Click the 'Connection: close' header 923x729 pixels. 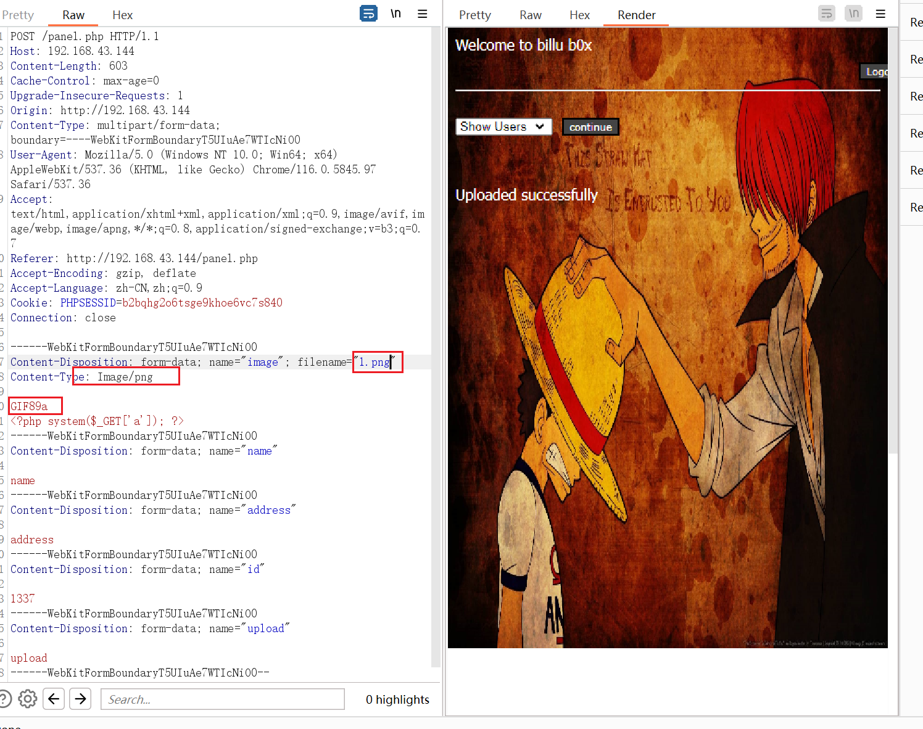click(x=63, y=318)
